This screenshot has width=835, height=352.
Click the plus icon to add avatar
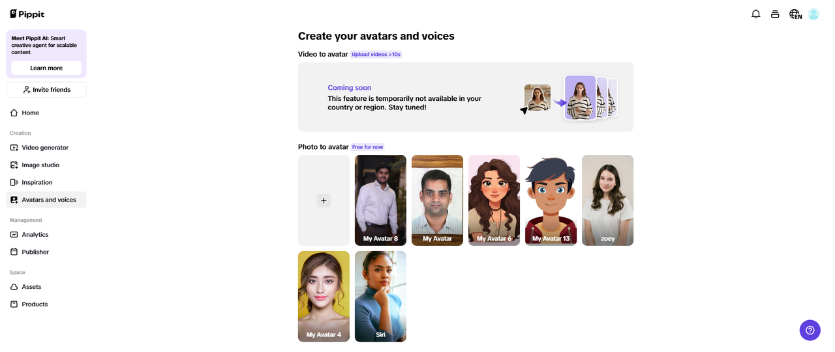click(x=324, y=200)
